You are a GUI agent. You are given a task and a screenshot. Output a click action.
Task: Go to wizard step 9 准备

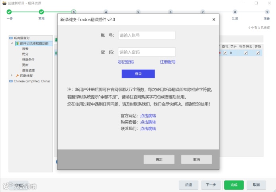(x=267, y=12)
